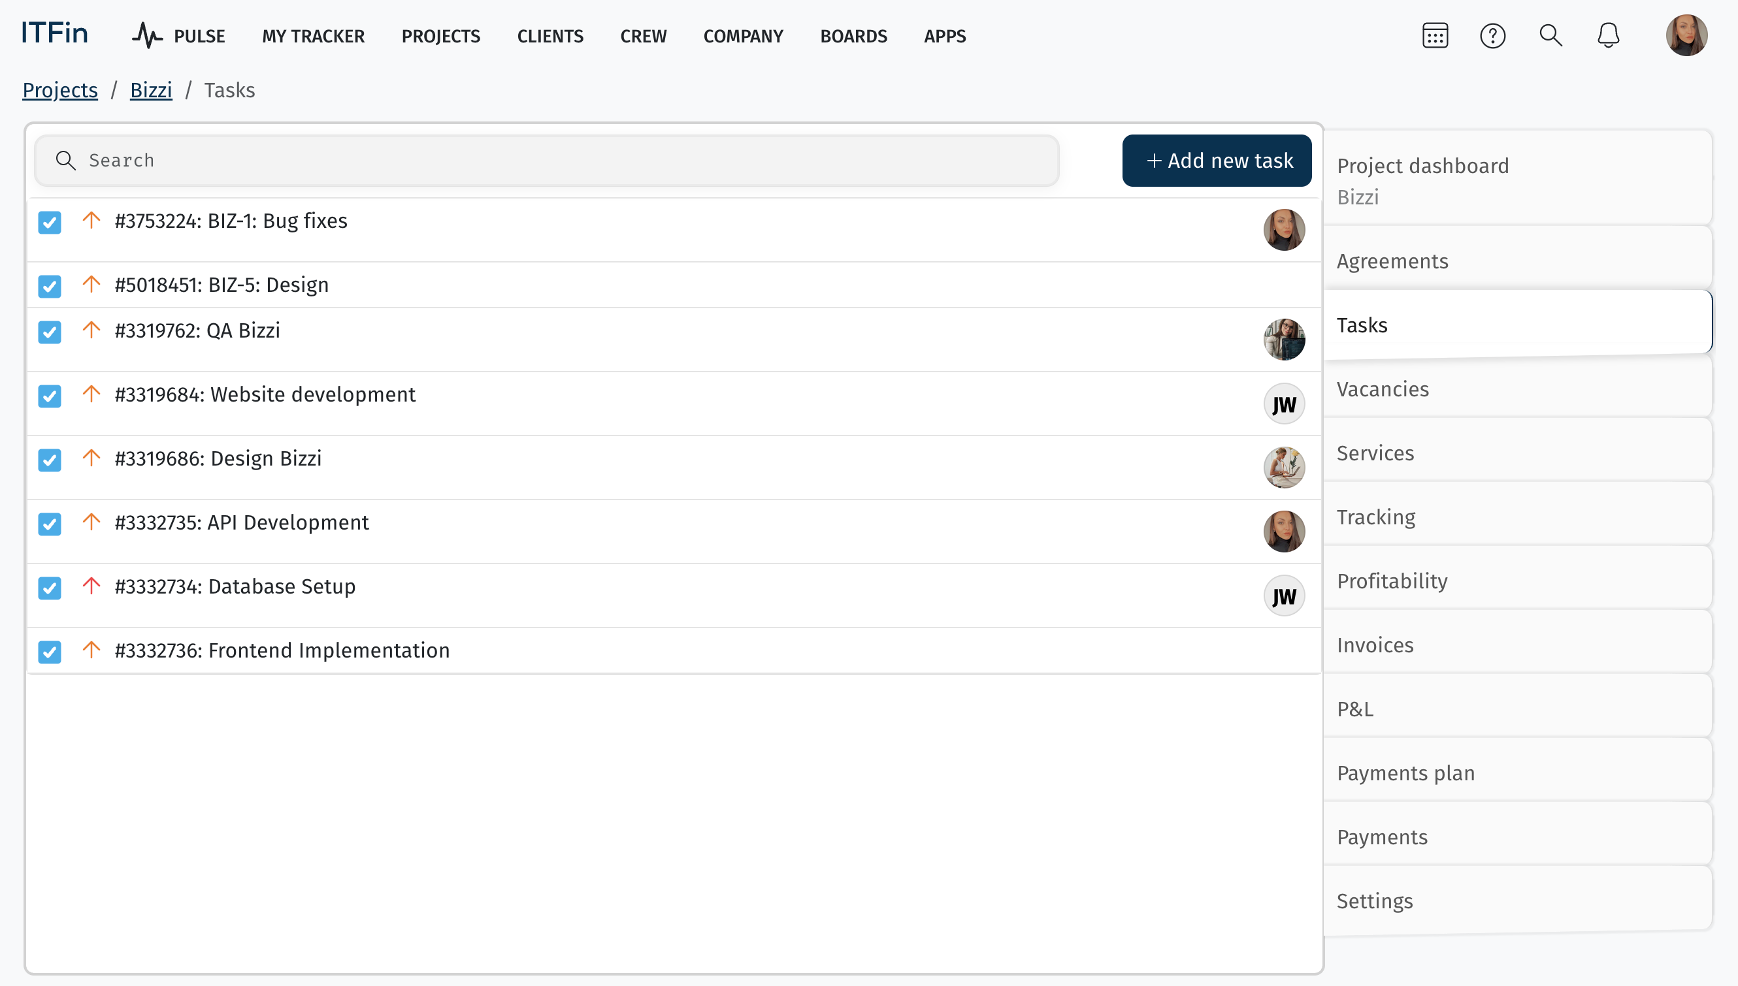Click the task Search input field

[546, 161]
